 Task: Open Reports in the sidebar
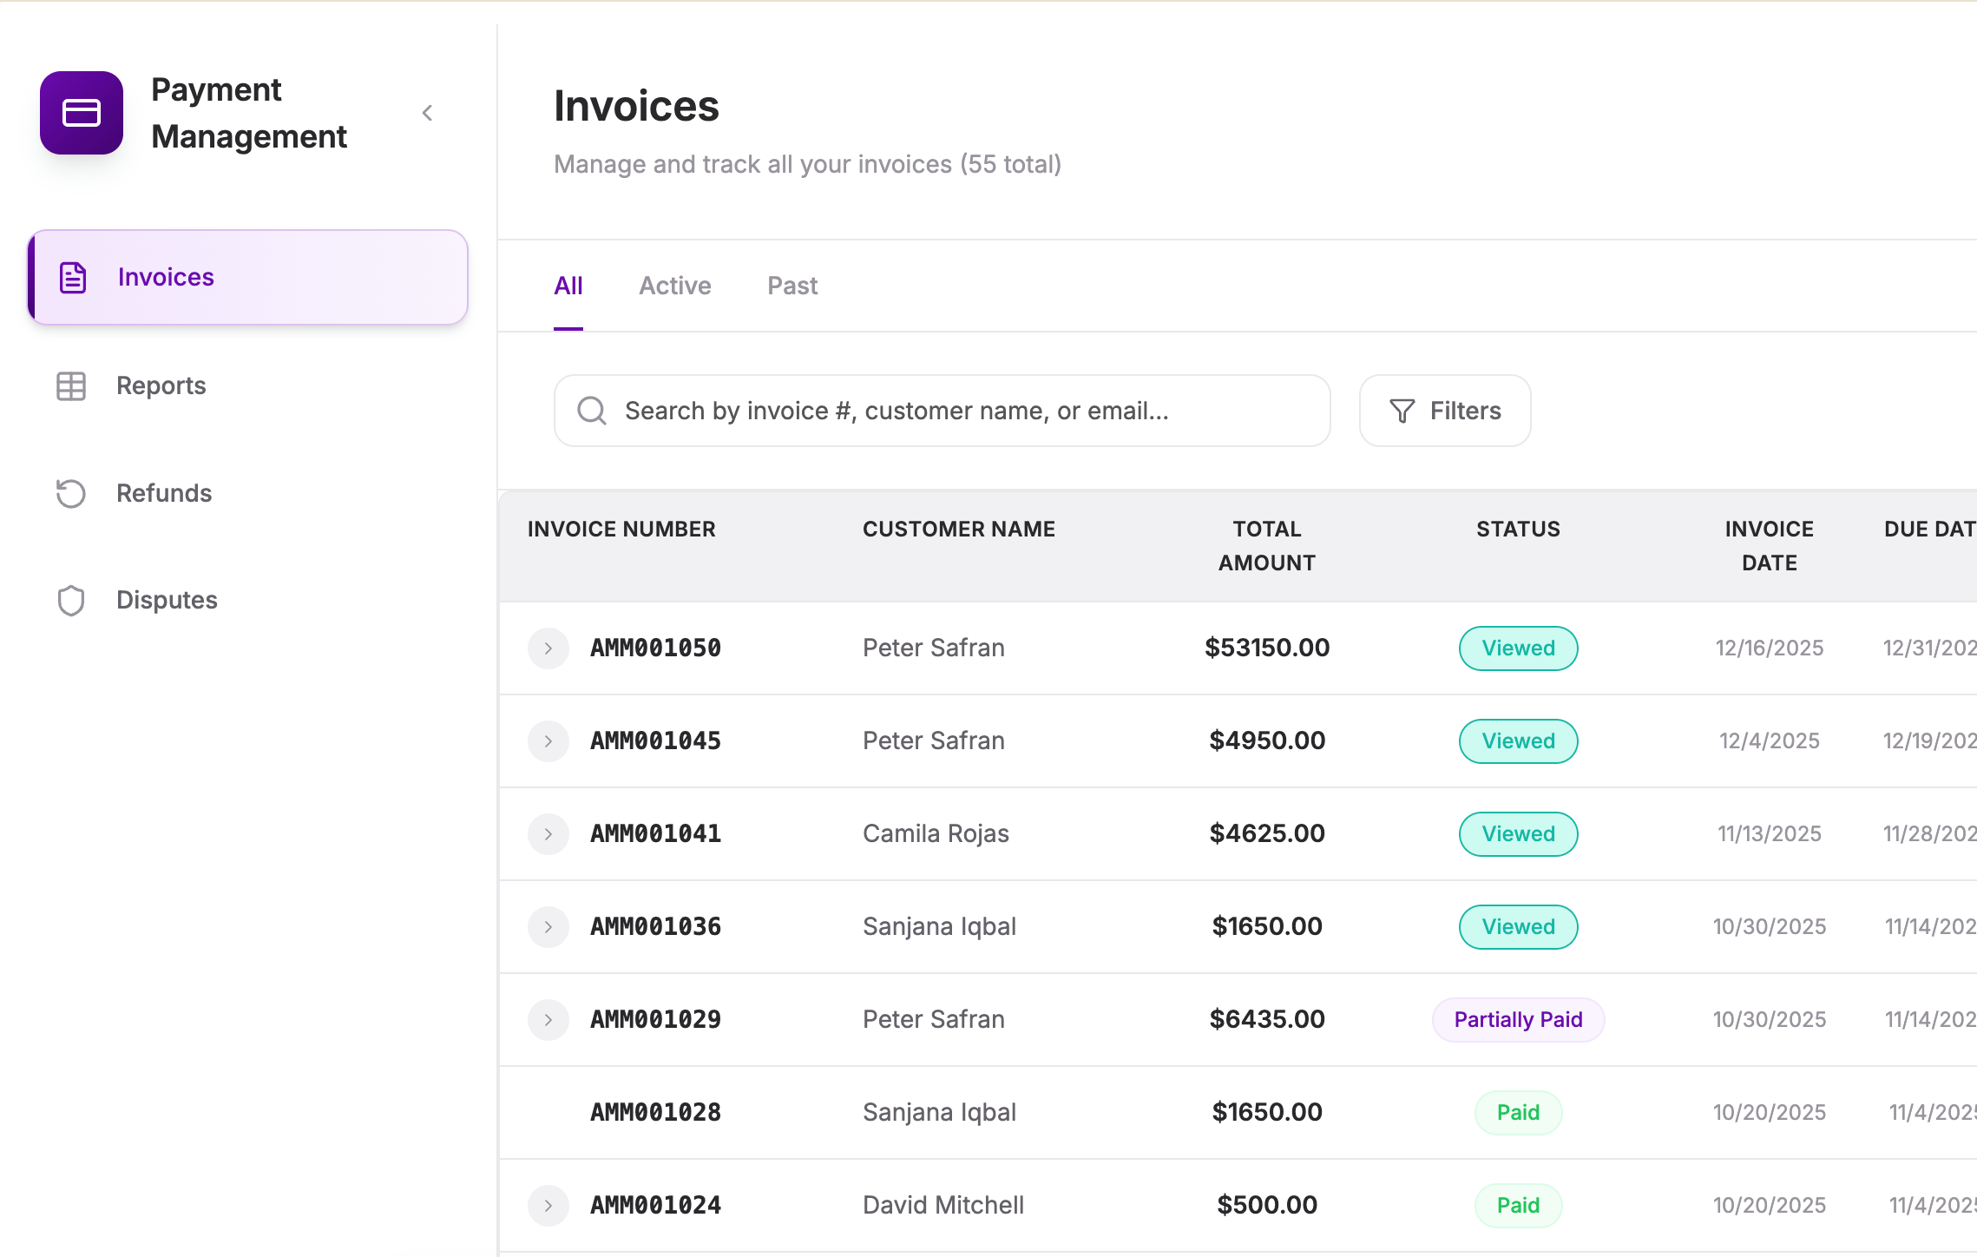(161, 386)
